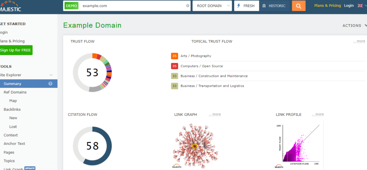367x170 pixels.
Task: Click Plans & Pricing in sidebar
Action: tap(12, 41)
